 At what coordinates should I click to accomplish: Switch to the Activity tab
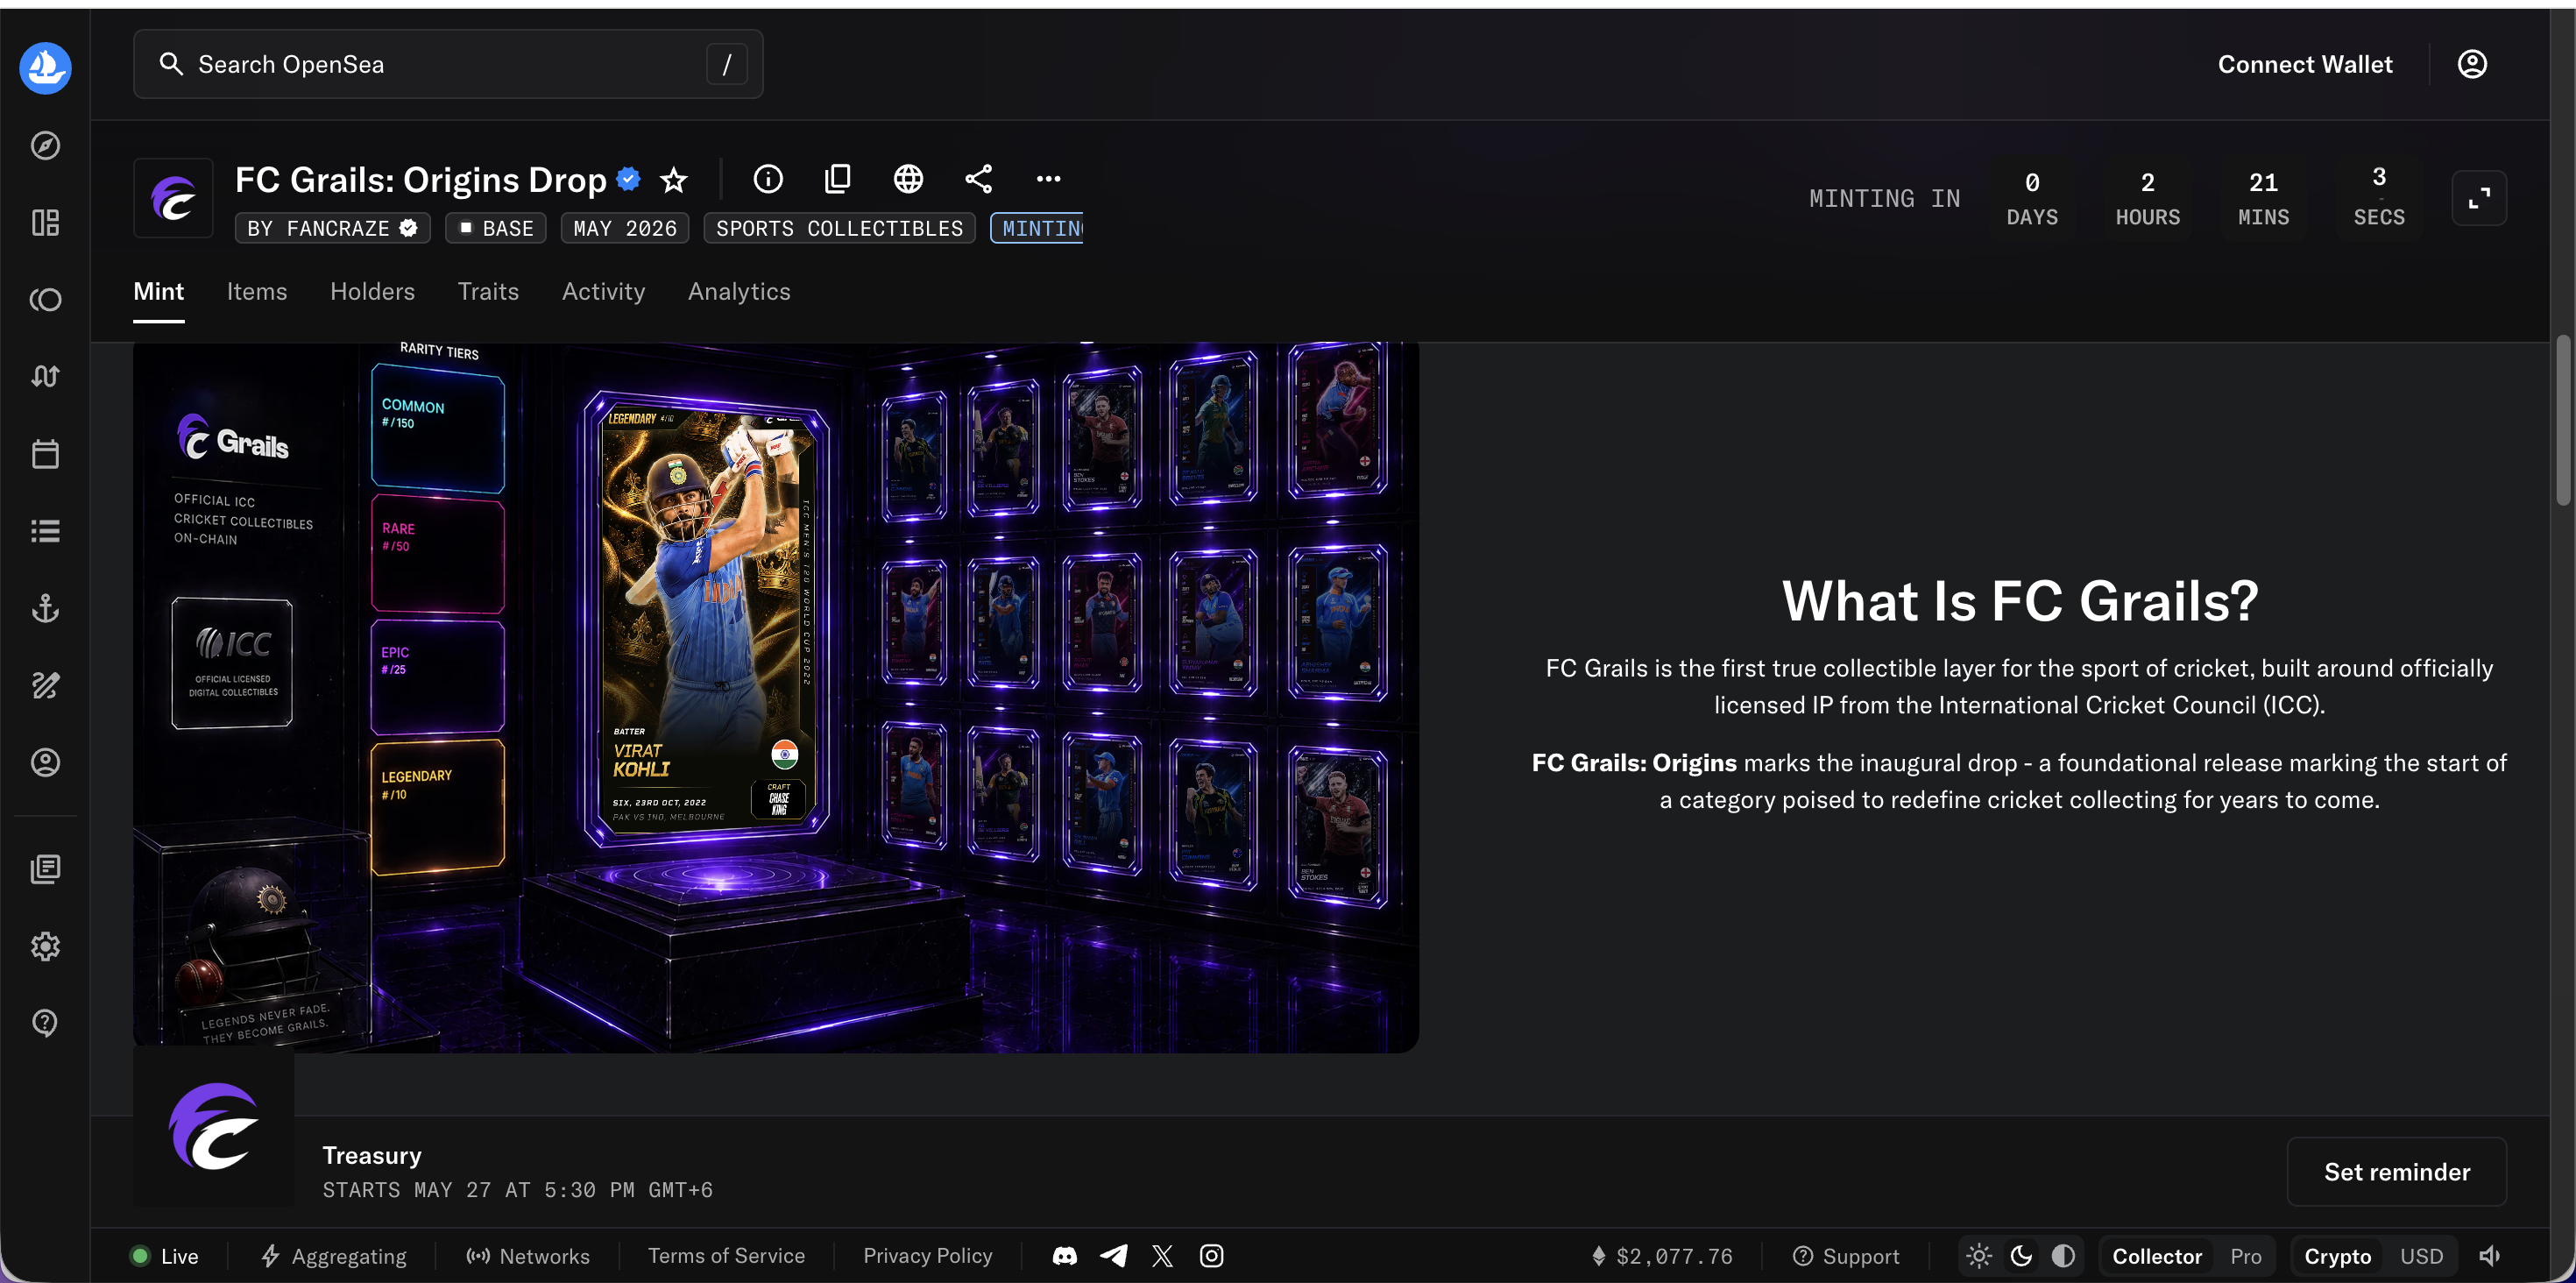click(603, 291)
